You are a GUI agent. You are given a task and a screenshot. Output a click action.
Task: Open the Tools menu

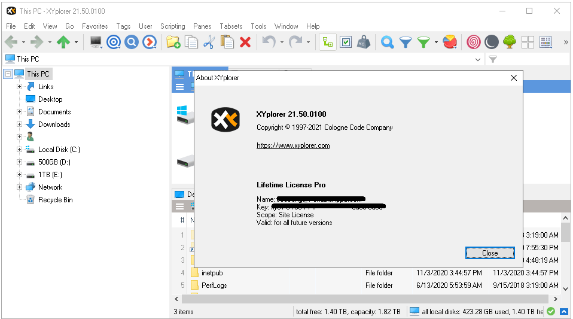click(x=258, y=26)
